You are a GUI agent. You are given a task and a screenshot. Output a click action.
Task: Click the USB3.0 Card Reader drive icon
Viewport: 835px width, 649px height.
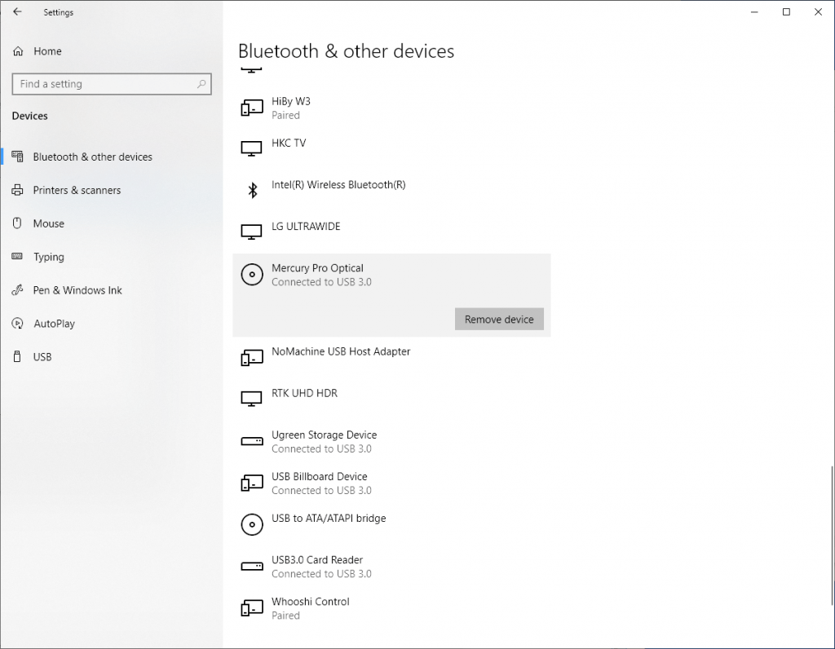(x=252, y=567)
